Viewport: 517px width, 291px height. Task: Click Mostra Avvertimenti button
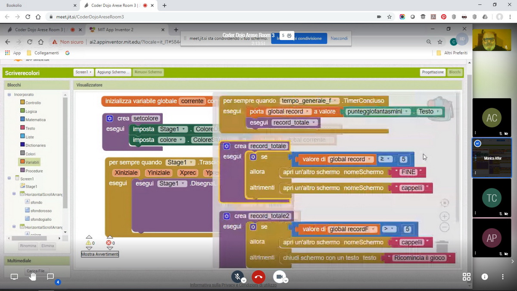pos(100,254)
